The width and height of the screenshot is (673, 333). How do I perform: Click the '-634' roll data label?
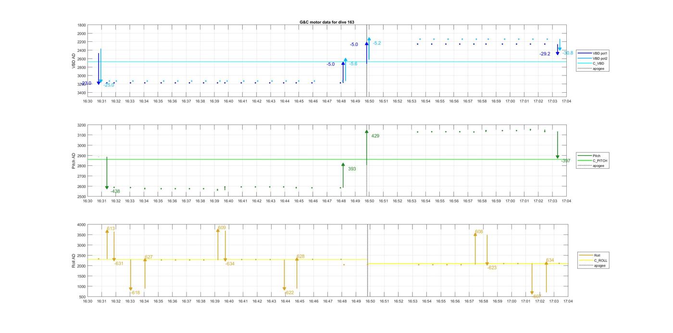coord(230,264)
